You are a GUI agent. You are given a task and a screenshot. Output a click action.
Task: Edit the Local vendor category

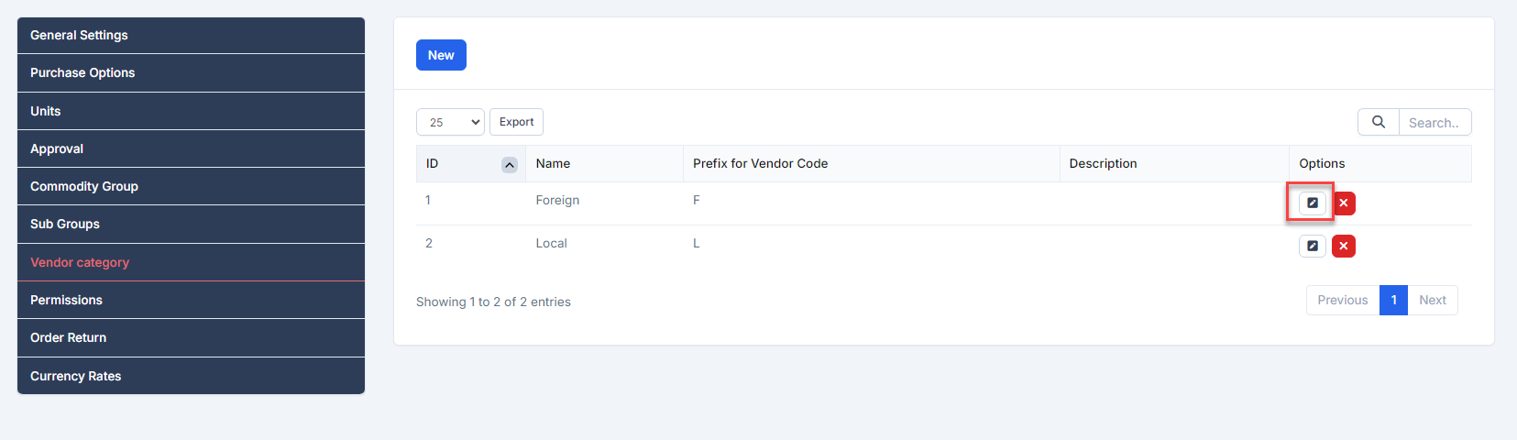1312,246
